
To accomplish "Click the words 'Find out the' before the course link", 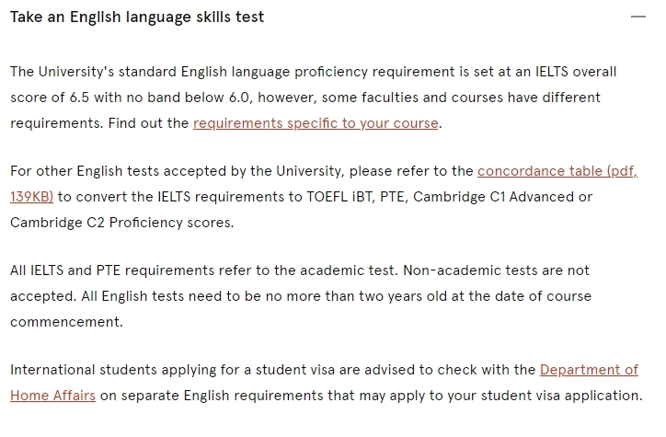I will click(148, 123).
